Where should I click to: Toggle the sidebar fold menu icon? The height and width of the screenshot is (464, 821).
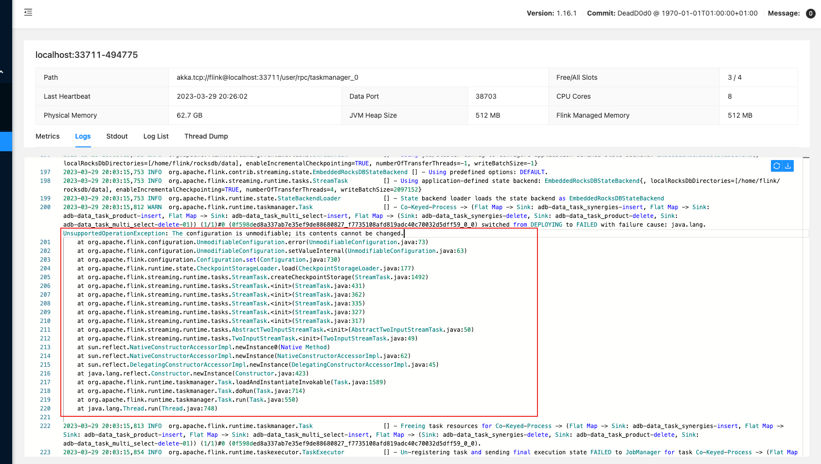point(28,12)
